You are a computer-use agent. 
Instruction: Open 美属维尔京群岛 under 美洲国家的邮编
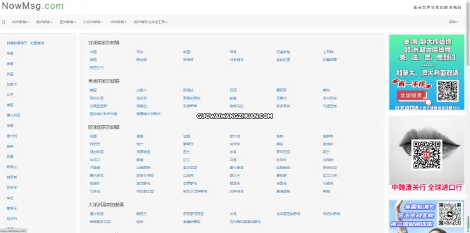149,114
